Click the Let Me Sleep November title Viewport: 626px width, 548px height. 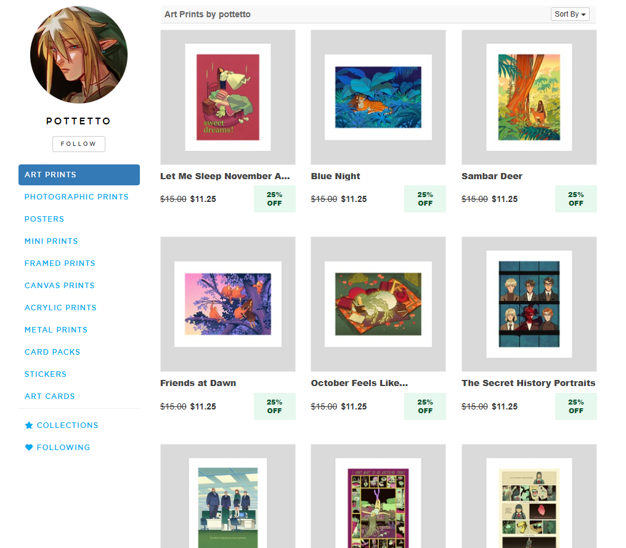click(225, 176)
